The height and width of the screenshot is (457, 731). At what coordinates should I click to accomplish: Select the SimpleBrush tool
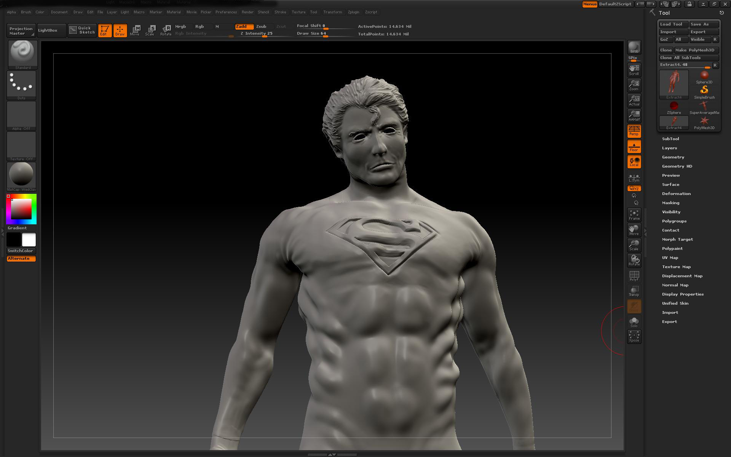point(704,93)
